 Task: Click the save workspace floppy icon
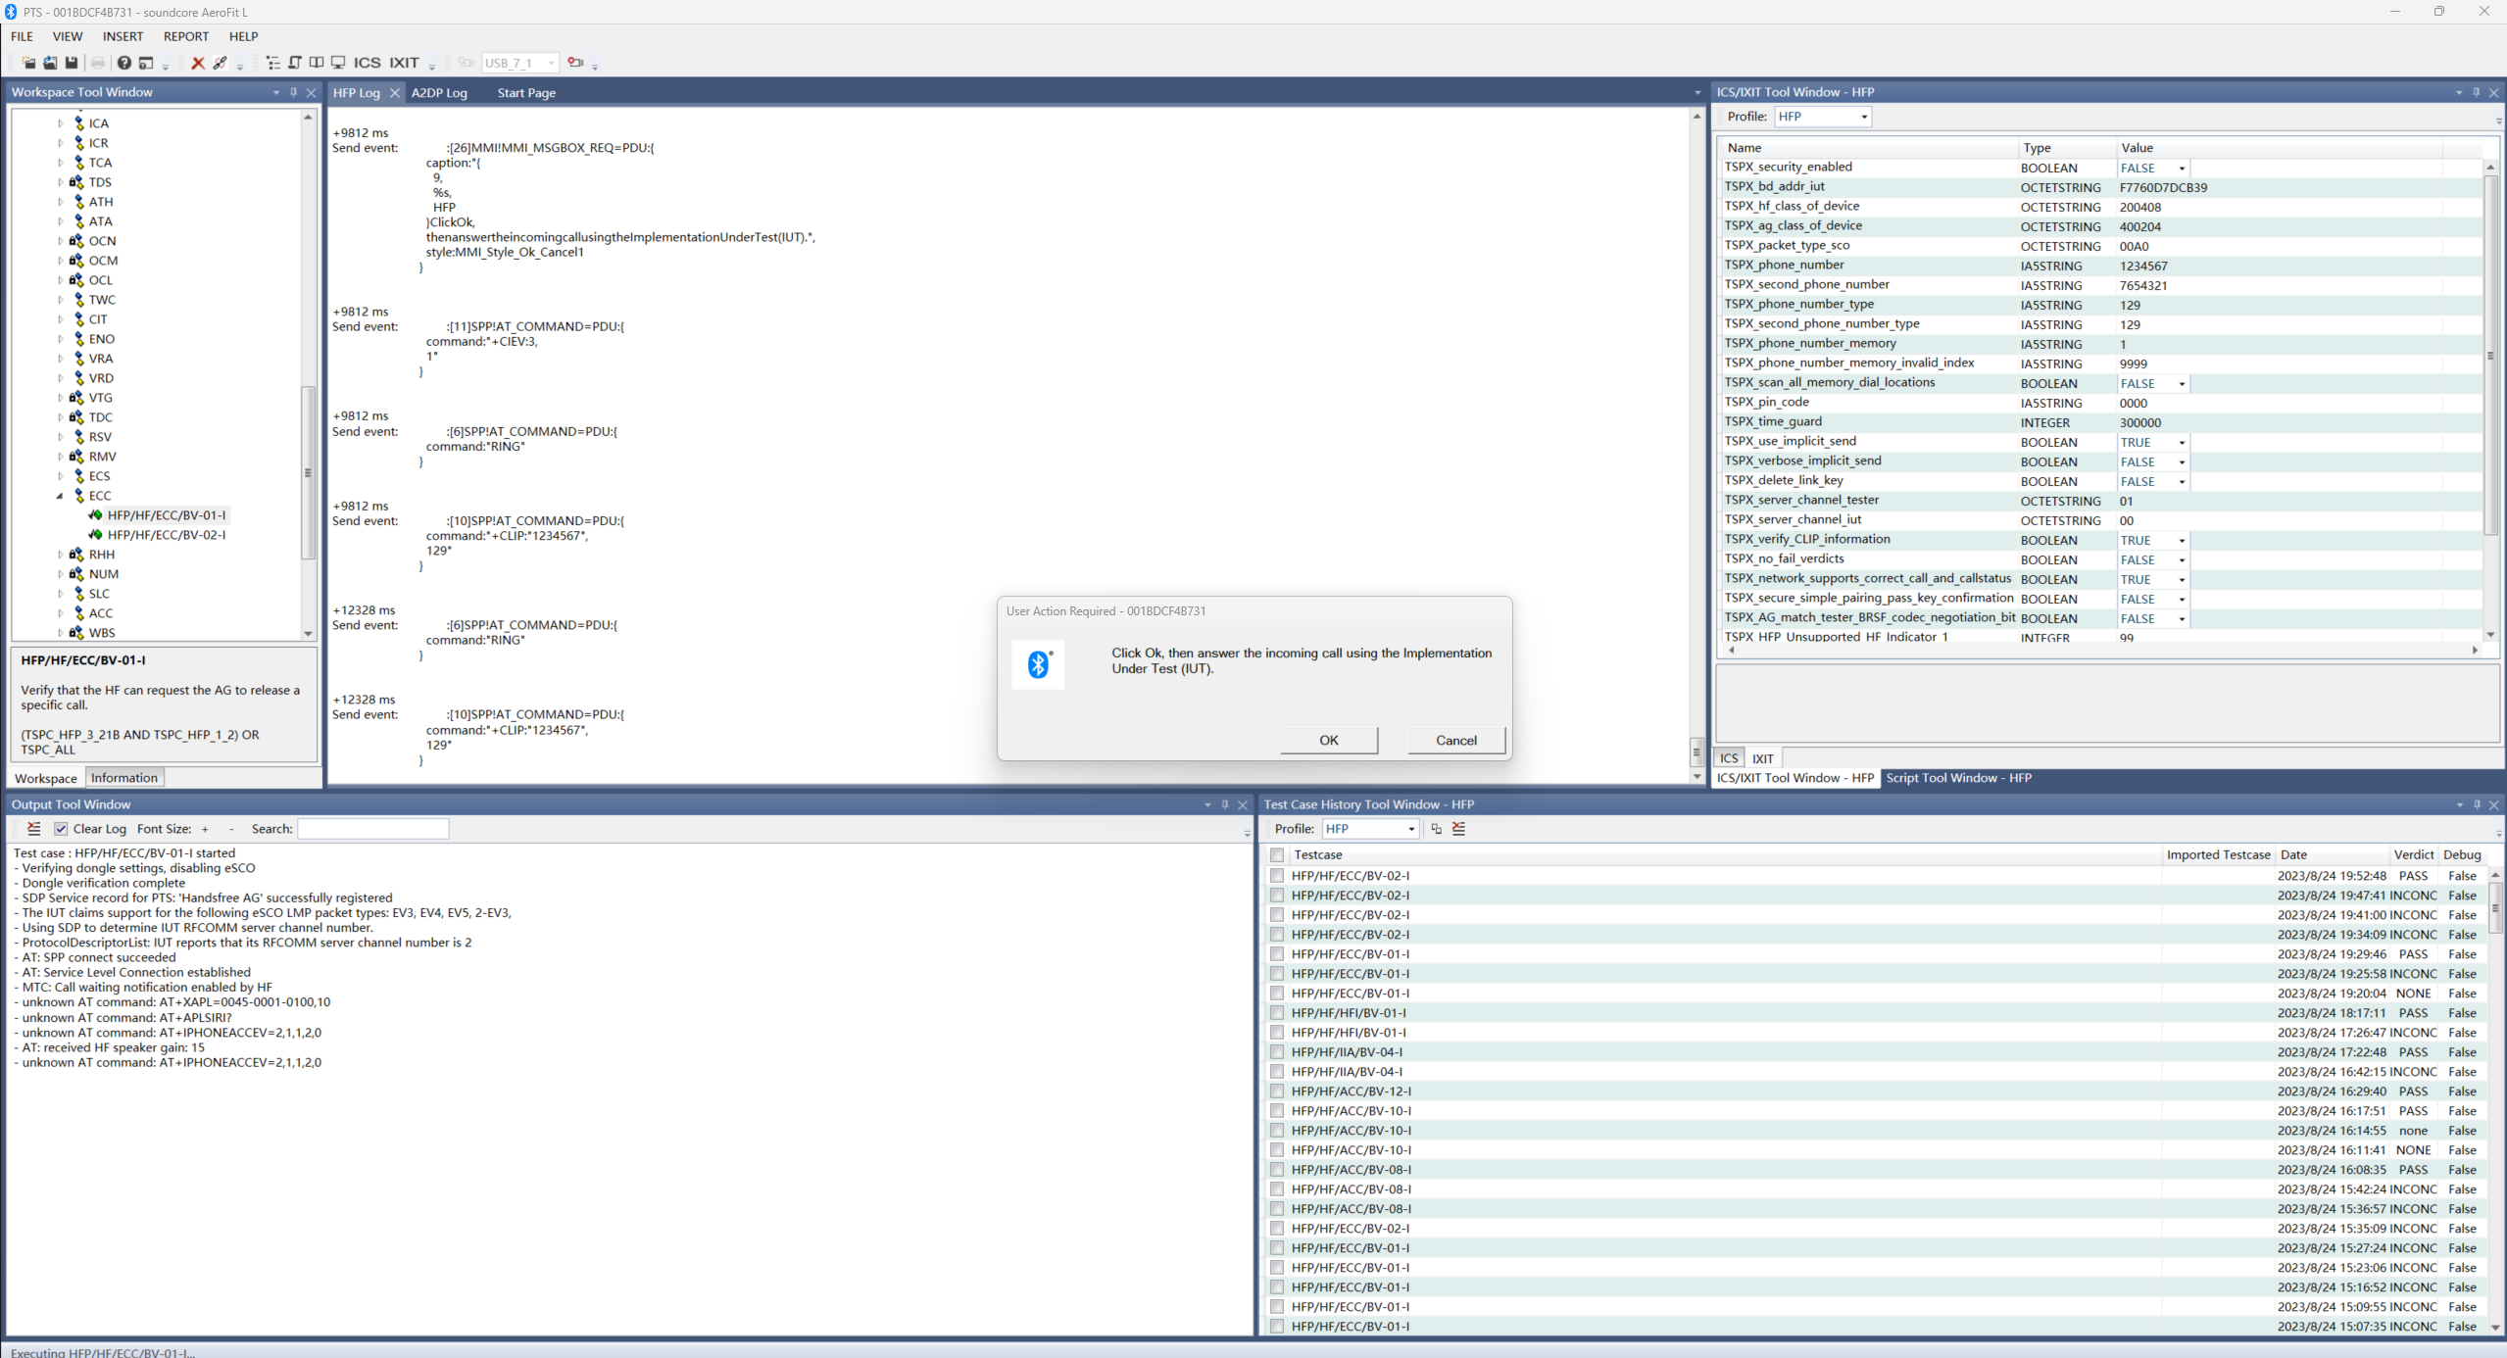(x=72, y=63)
